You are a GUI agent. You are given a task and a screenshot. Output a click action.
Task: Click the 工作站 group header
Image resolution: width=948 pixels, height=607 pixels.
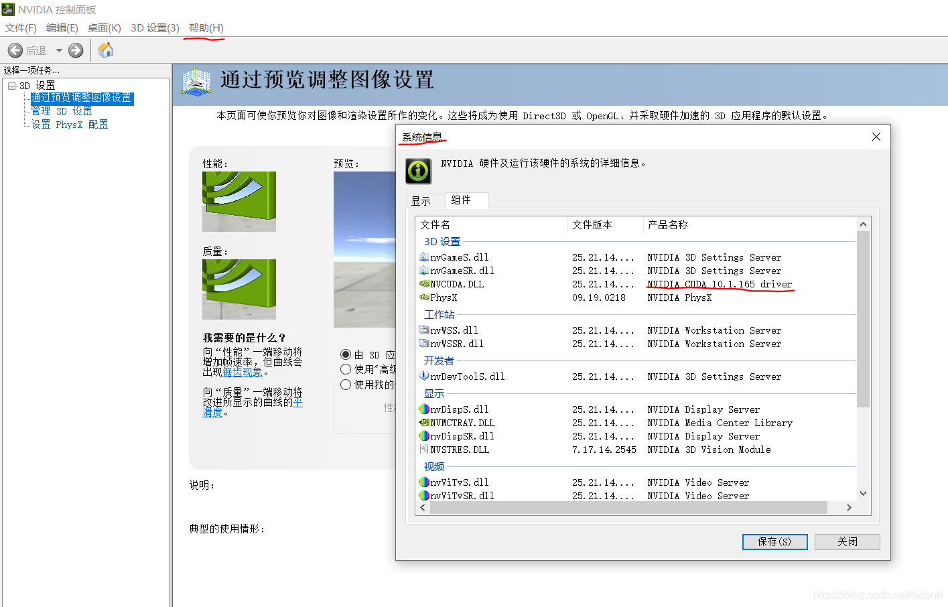[439, 314]
